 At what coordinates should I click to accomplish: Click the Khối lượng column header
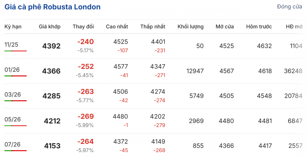[190, 26]
